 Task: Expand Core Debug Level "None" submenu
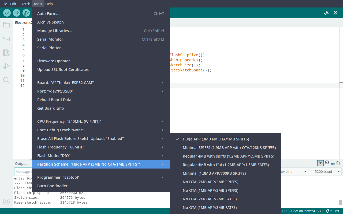[101, 130]
